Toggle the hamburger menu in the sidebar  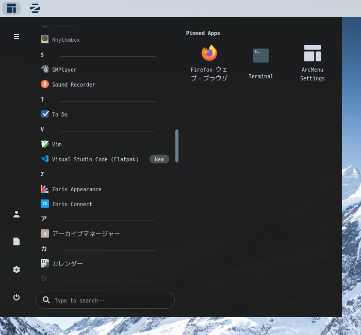point(17,37)
